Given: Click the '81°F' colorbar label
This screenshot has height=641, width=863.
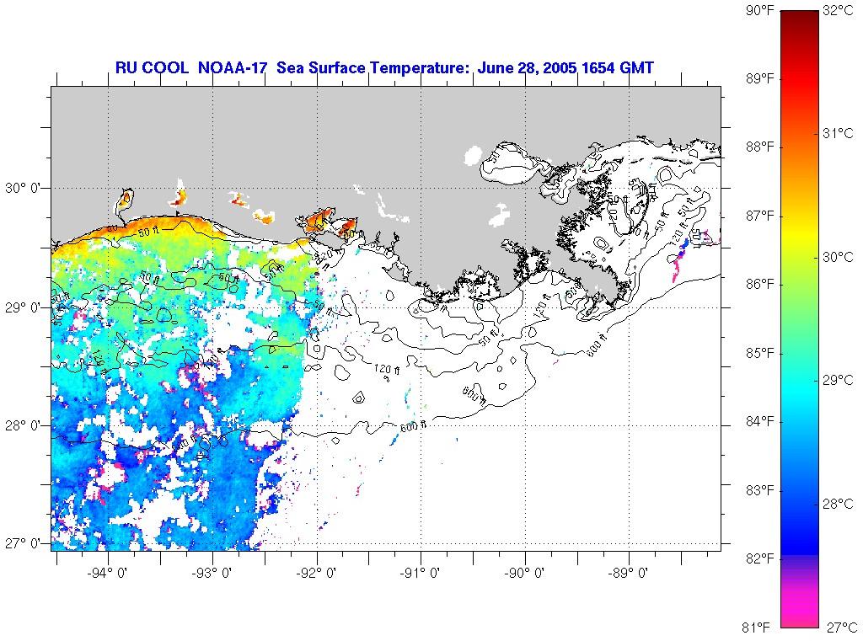Looking at the screenshot, I should point(756,627).
